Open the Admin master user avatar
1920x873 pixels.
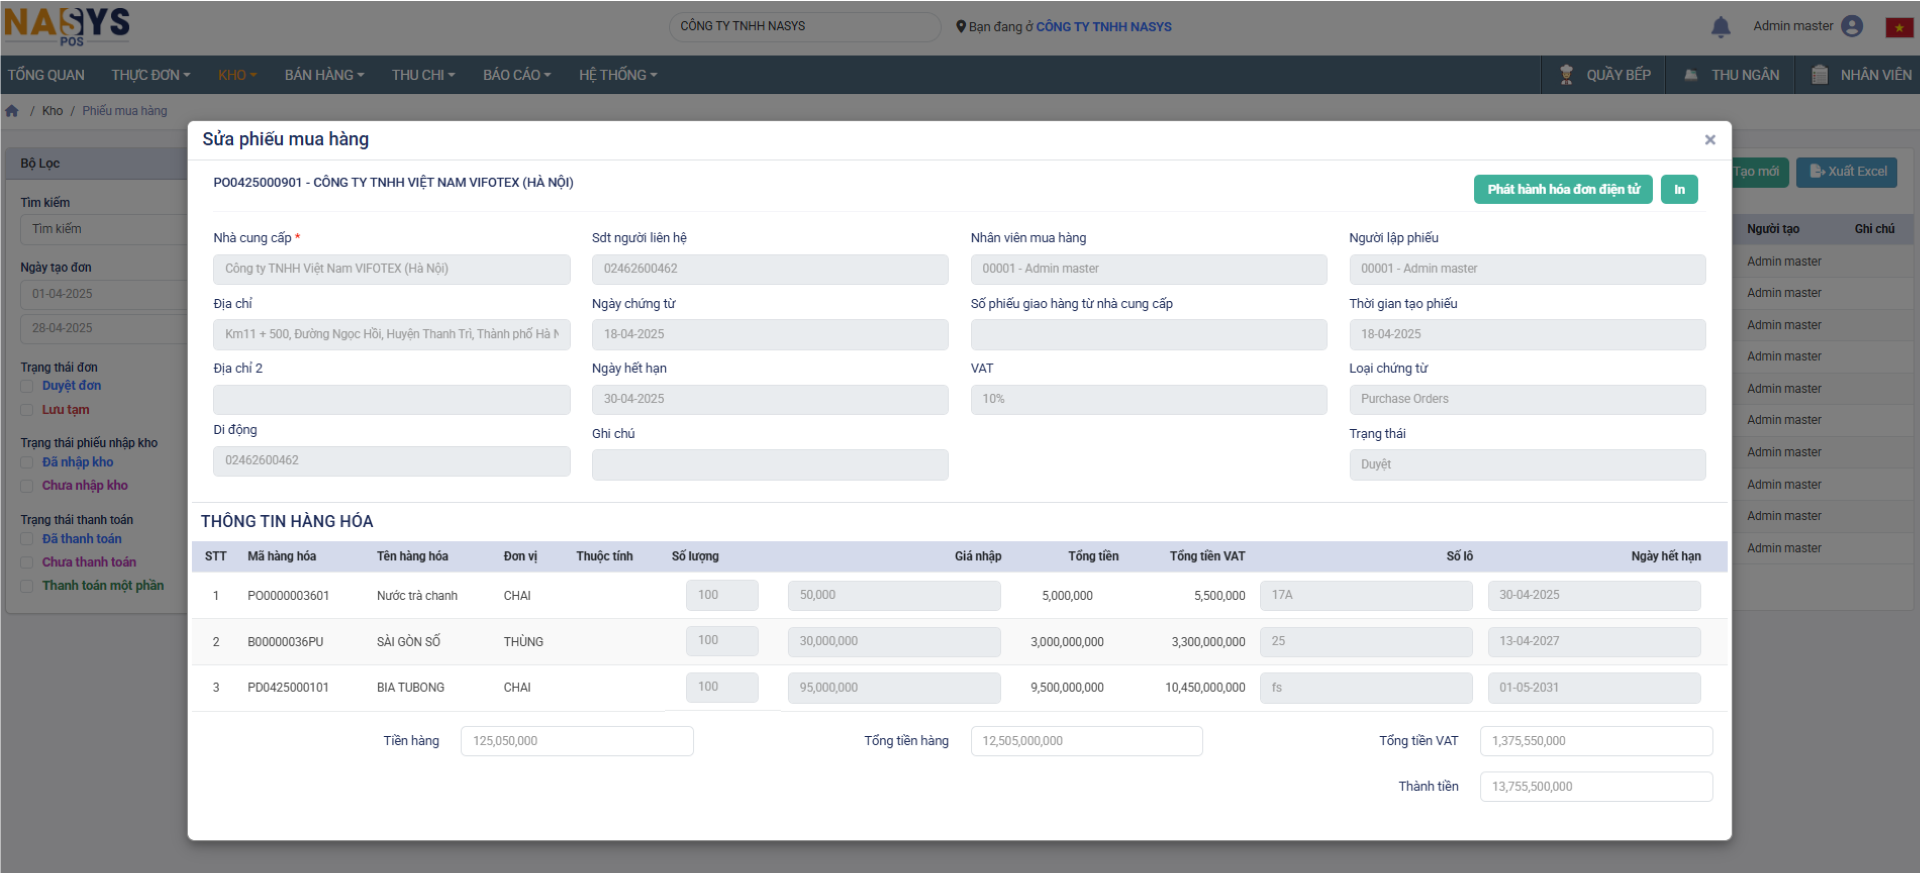1851,26
